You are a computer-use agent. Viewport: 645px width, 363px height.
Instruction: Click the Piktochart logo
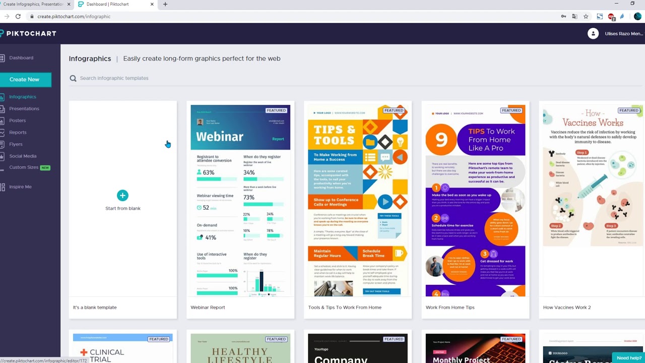point(28,33)
